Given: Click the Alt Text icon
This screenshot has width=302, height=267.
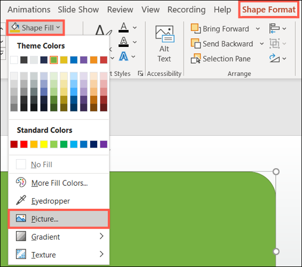Looking at the screenshot, I should (165, 34).
